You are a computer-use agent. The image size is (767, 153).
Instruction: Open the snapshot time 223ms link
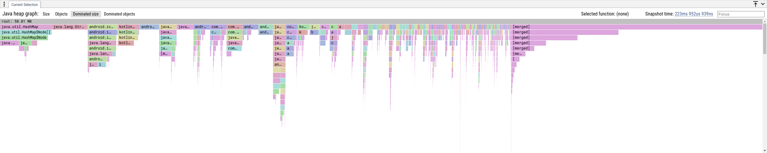pyautogui.click(x=694, y=14)
